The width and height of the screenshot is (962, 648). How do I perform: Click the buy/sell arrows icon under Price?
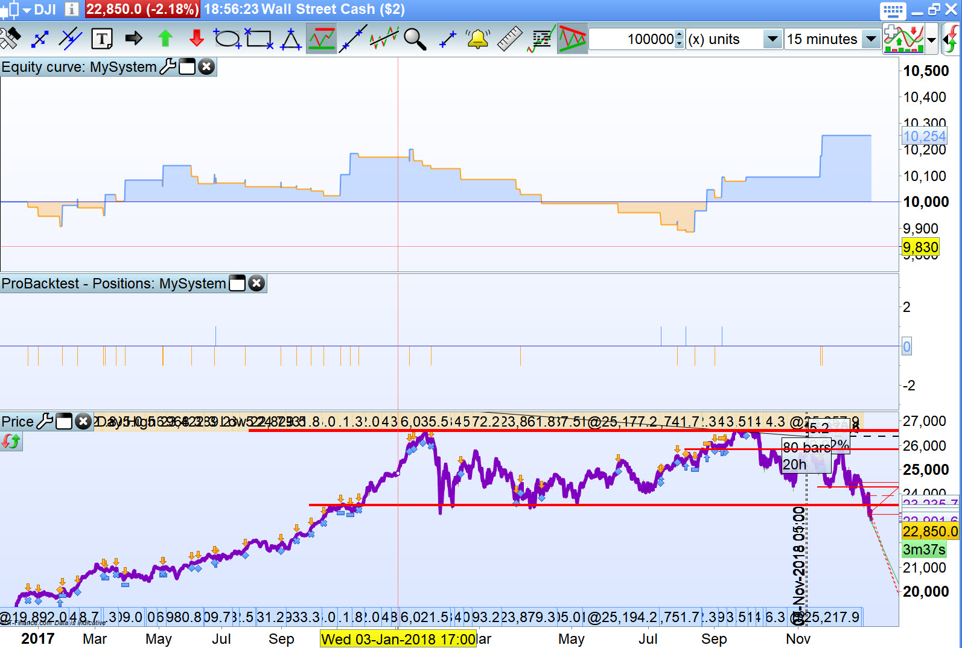(x=11, y=442)
